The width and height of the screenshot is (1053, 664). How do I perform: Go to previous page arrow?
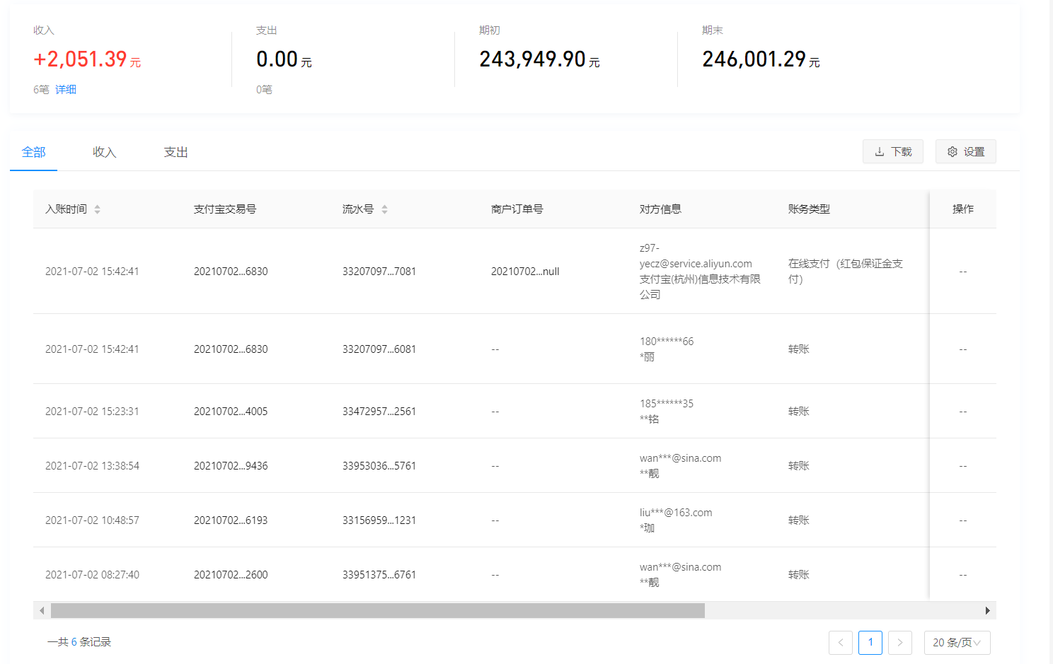841,643
